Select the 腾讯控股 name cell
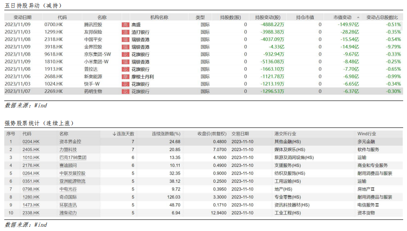Screen dimensions: 407x231 93,25
